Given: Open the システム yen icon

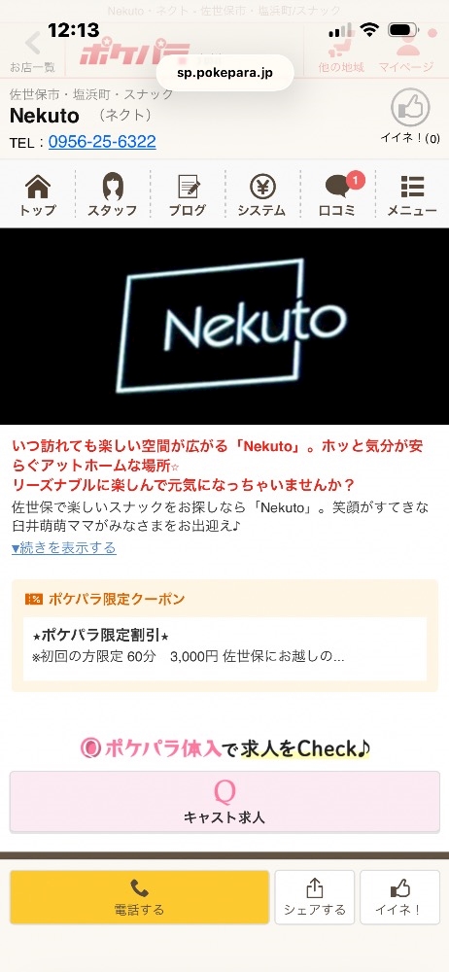Looking at the screenshot, I should tap(261, 195).
